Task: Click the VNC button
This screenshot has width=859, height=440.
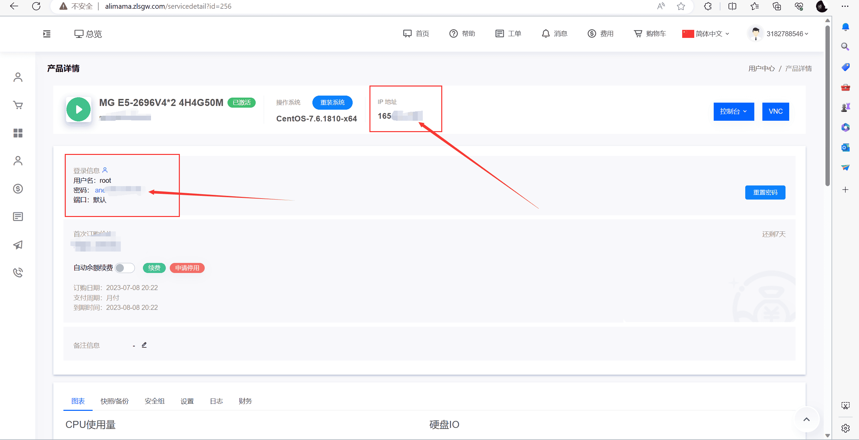Action: tap(776, 111)
